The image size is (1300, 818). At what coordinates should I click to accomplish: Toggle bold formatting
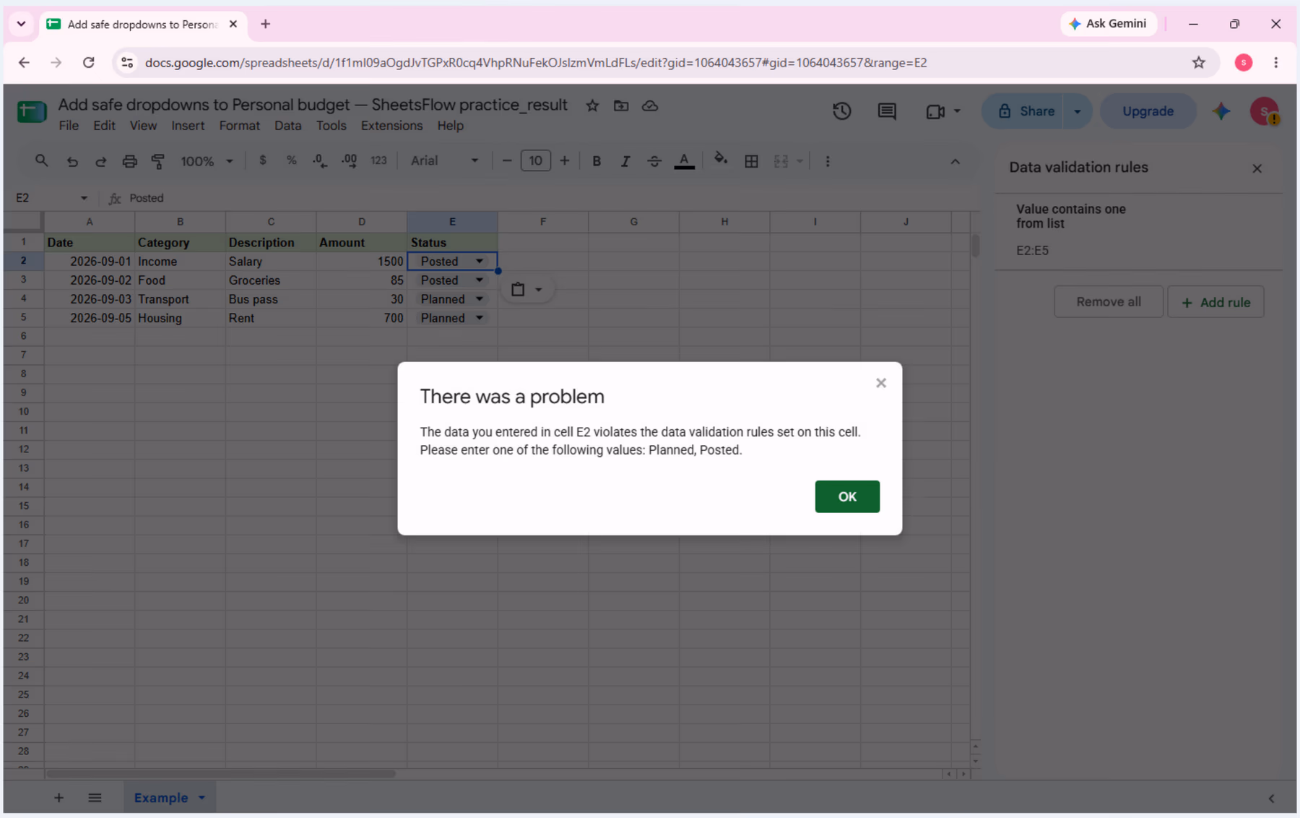(597, 161)
